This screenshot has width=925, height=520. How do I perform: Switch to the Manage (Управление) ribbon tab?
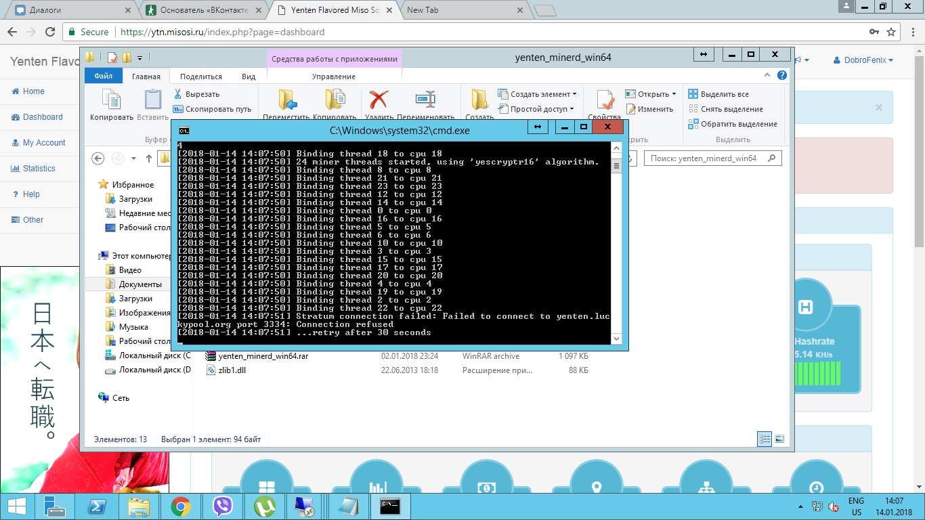coord(334,77)
